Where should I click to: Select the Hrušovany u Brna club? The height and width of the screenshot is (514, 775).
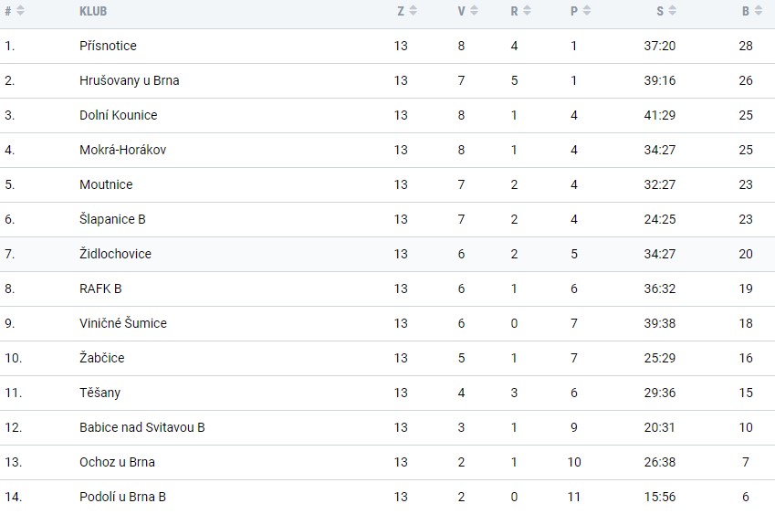pos(129,80)
